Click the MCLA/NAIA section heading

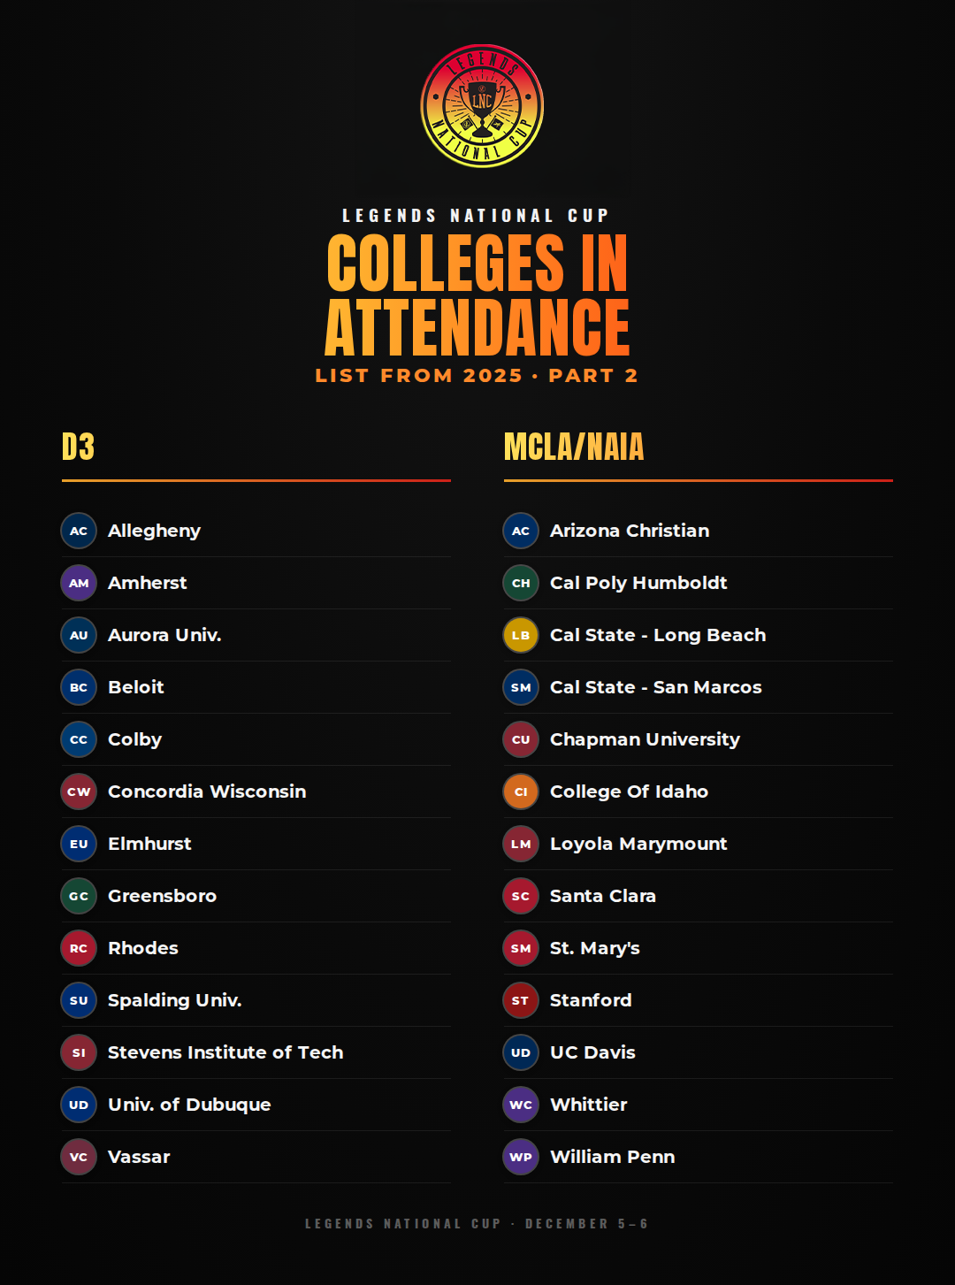pyautogui.click(x=574, y=447)
